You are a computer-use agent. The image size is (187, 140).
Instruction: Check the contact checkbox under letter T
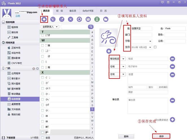pyautogui.click(x=42, y=35)
